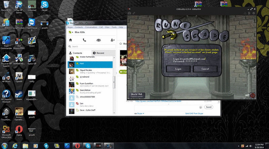Click the favorite star icon in Skype conversation
Viewport: 269px width, 149px height.
point(121,44)
